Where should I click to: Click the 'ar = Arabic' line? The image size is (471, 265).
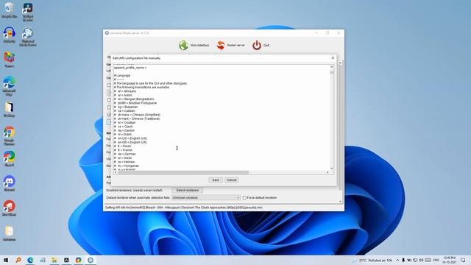tap(123, 95)
